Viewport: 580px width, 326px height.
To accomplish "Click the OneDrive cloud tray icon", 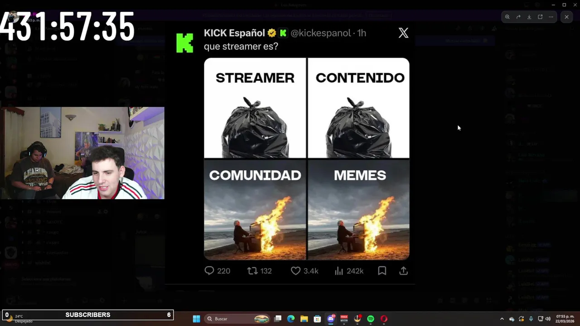I will [x=512, y=319].
